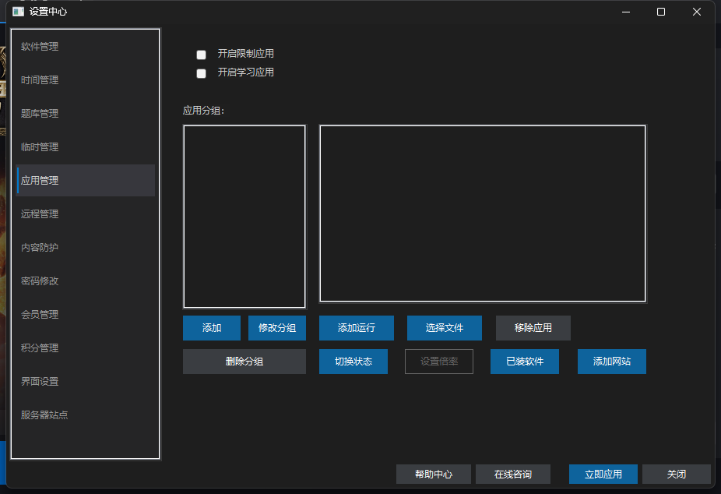Click inside the 应用分组 group list box
The image size is (721, 494).
[244, 216]
